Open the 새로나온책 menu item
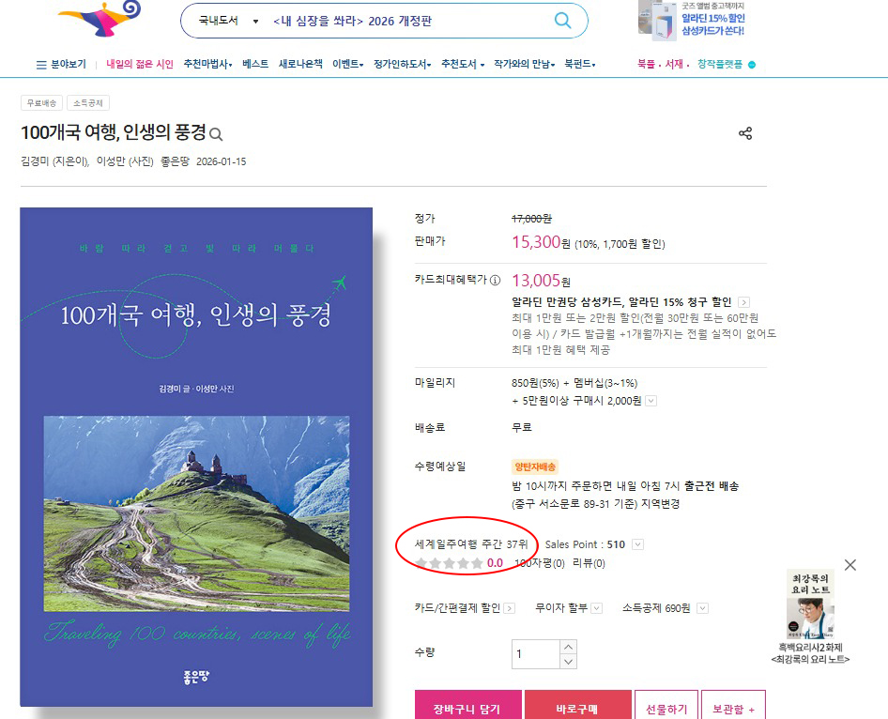Screen dimensions: 888x719 (x=300, y=64)
